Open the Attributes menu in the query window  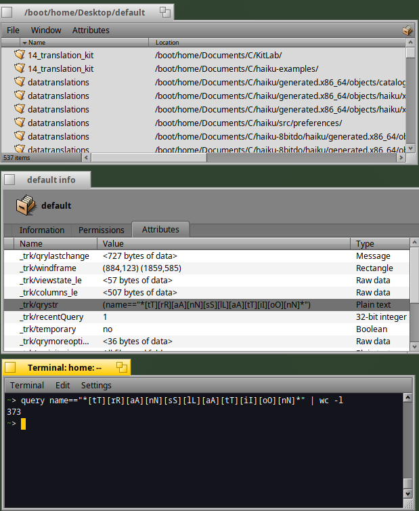tap(91, 30)
